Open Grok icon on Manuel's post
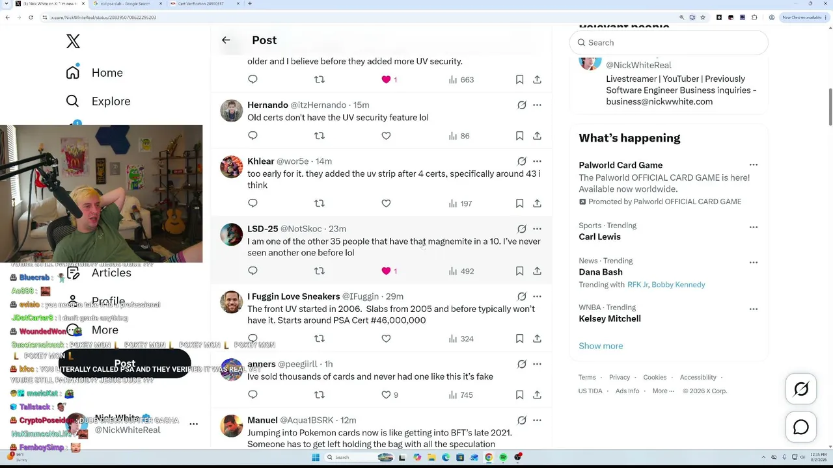833x468 pixels. (521, 421)
